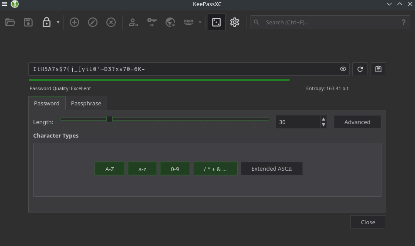Click the Character Types heading

pos(56,136)
